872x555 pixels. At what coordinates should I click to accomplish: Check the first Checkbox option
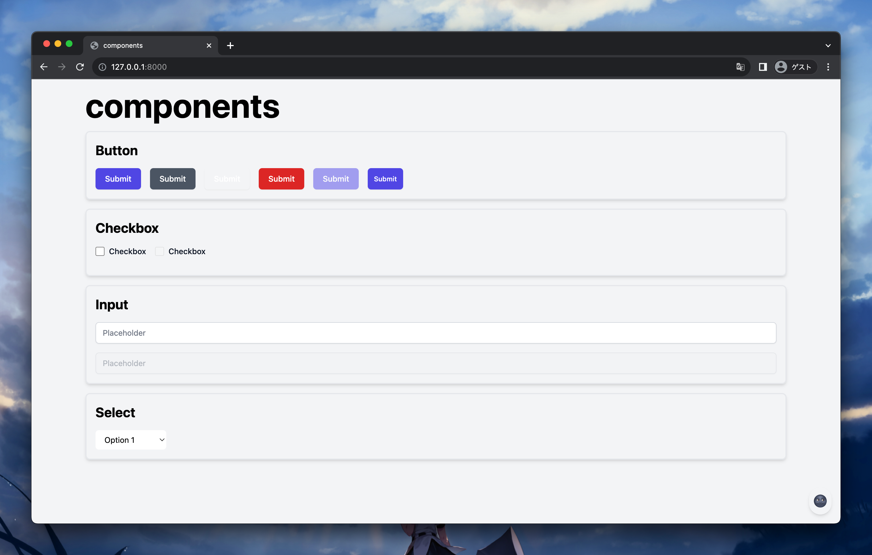pyautogui.click(x=100, y=251)
